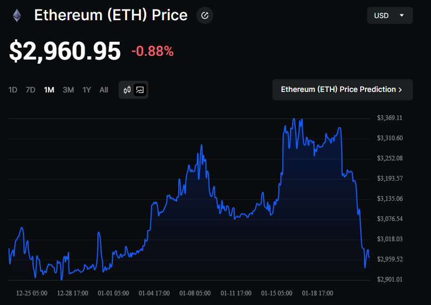This screenshot has width=431, height=305.
Task: Click the 01-08 05:00 date label
Action: point(195,293)
